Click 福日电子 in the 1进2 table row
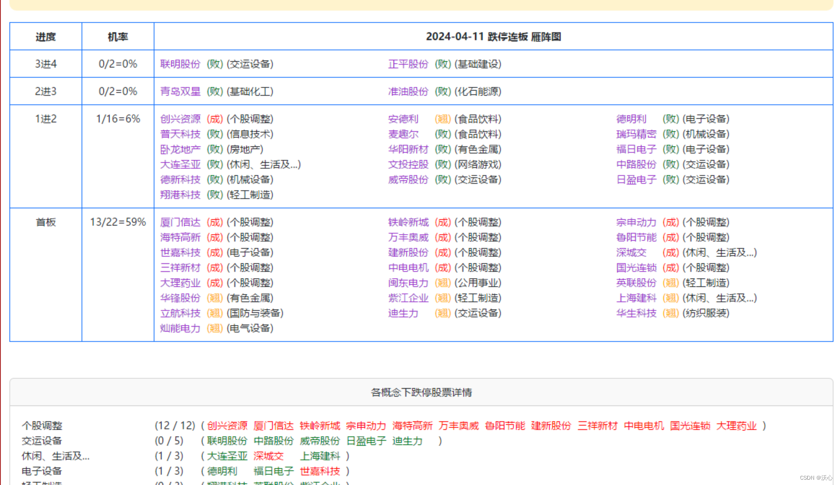 [636, 149]
